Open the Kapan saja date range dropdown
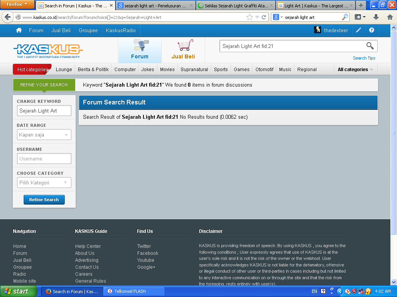The height and width of the screenshot is (297, 397). pyautogui.click(x=44, y=135)
